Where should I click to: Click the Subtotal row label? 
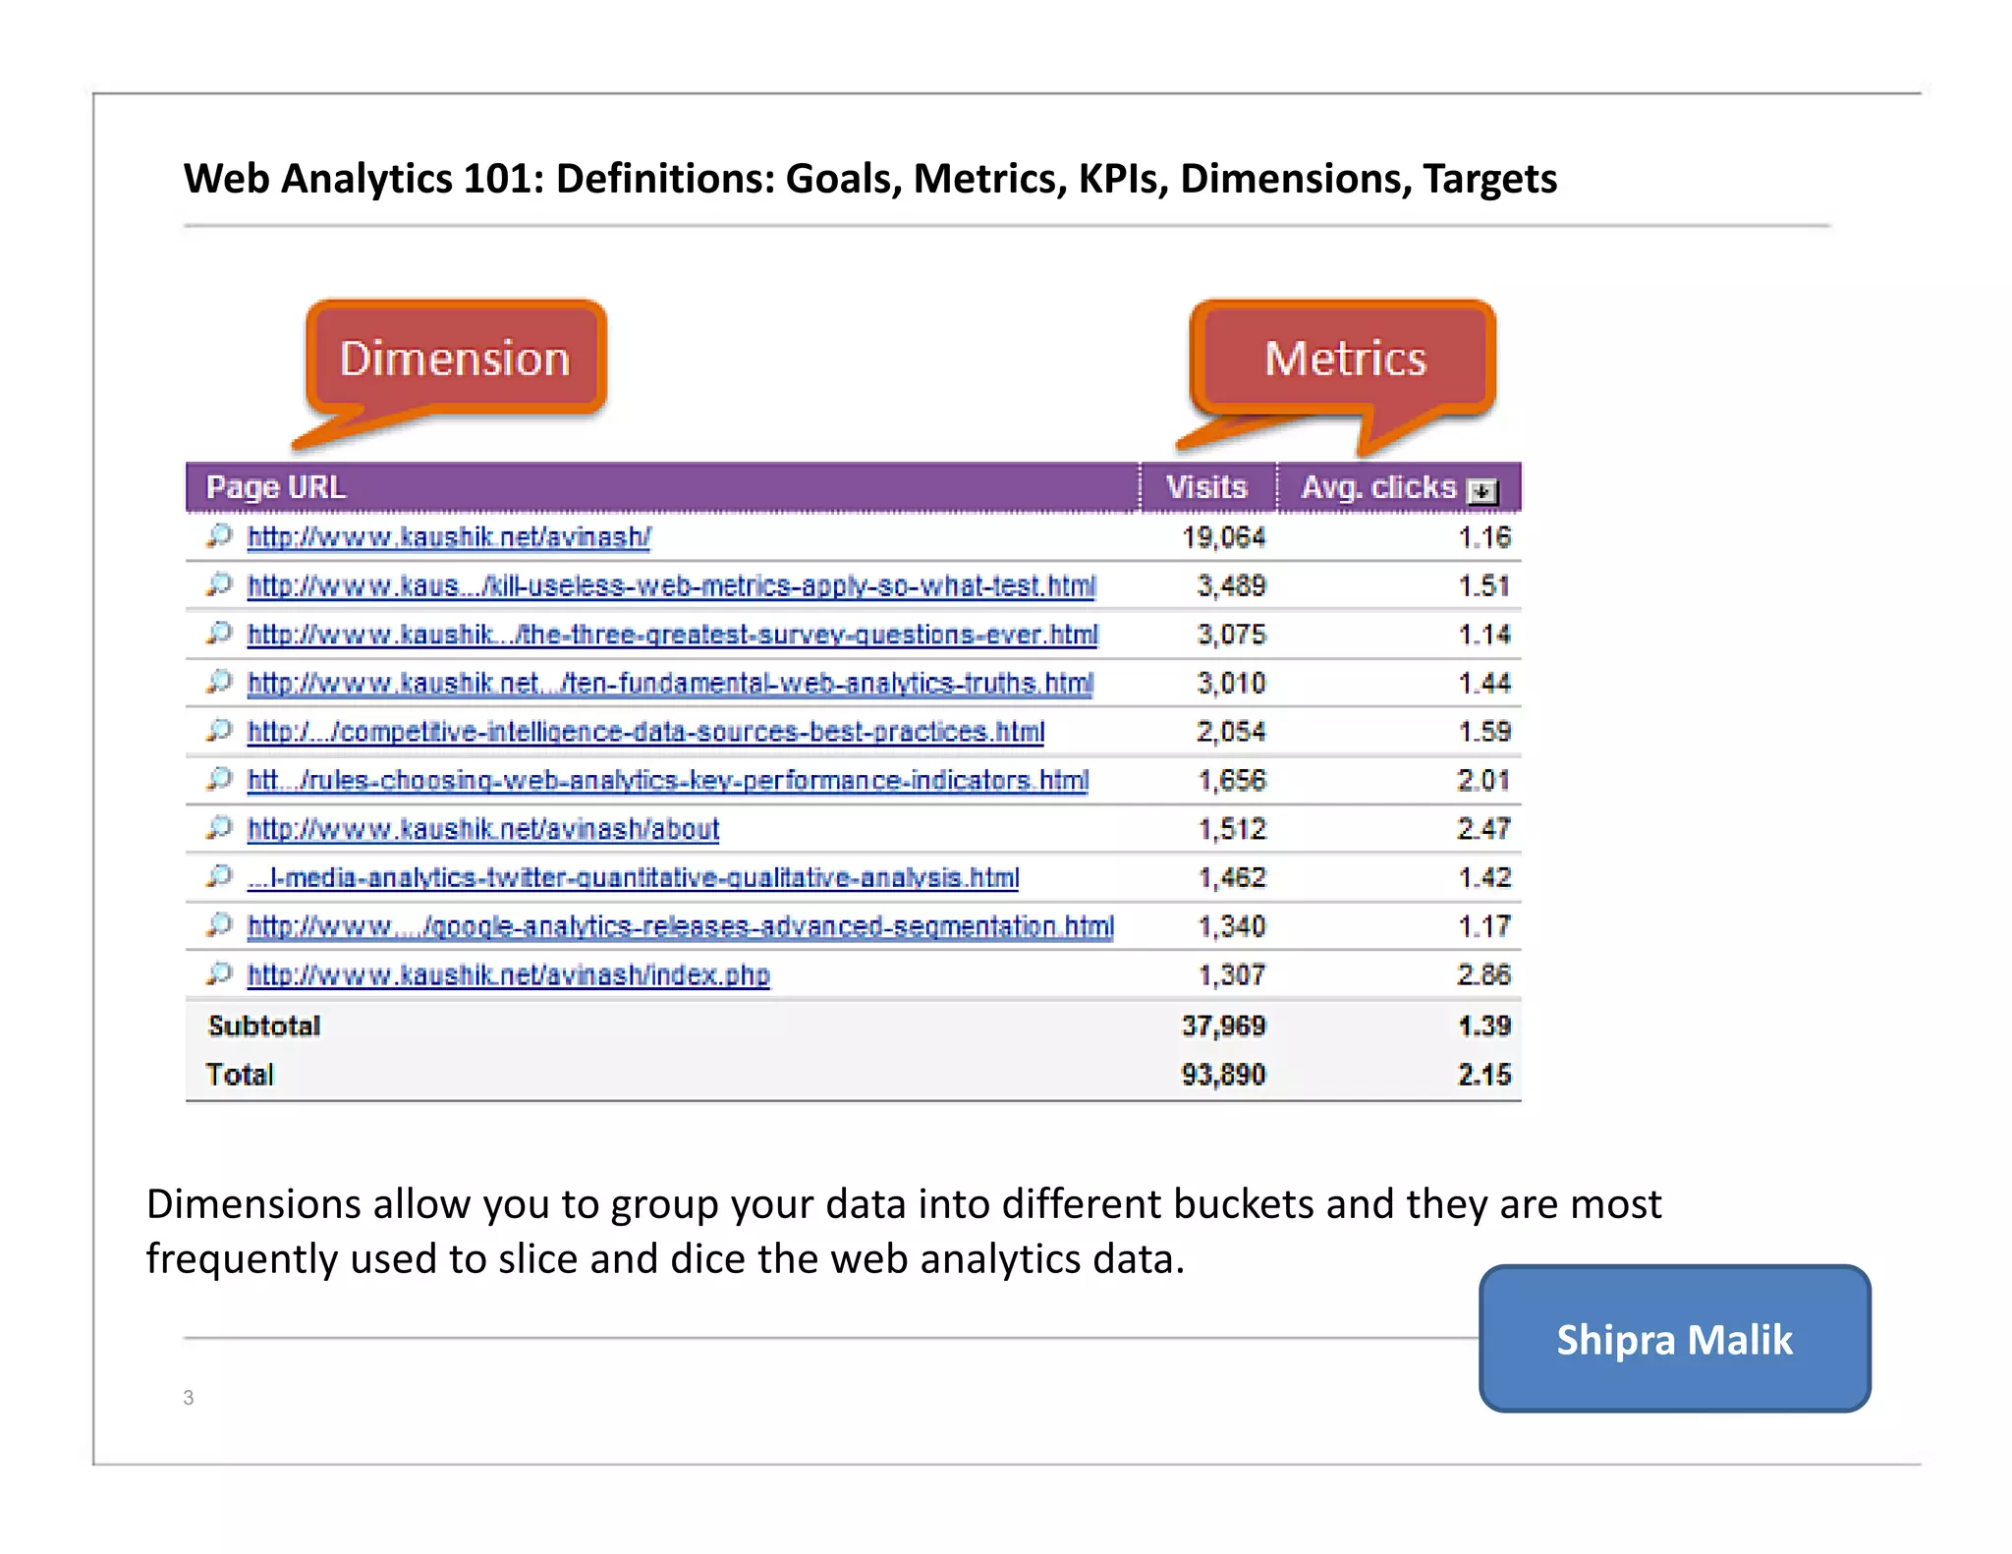click(x=264, y=1027)
